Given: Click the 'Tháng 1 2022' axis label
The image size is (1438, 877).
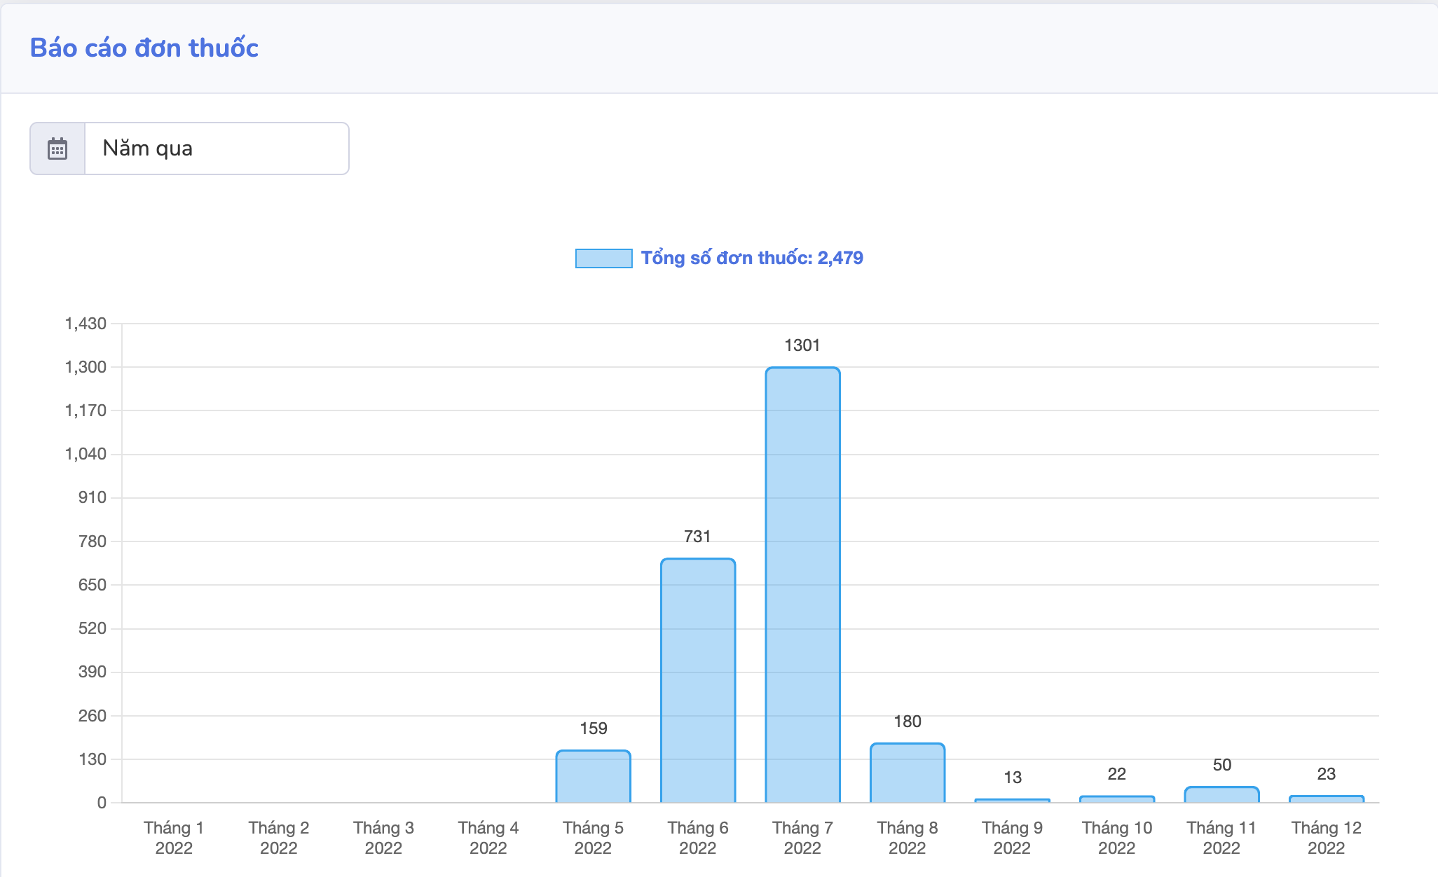Looking at the screenshot, I should click(174, 838).
